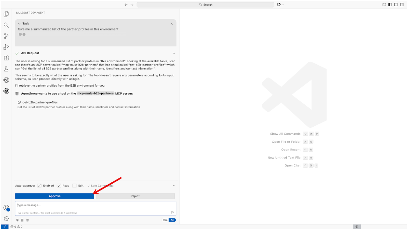Open the Extensions view

(6, 58)
